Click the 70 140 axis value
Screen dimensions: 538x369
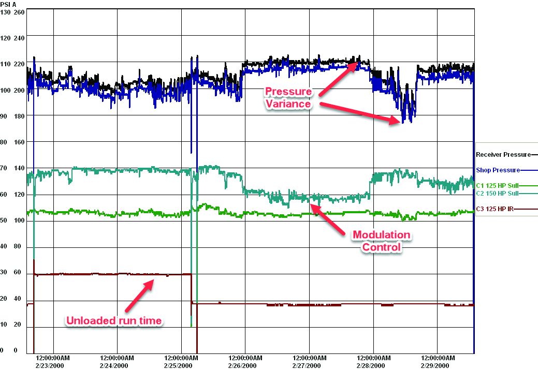(12, 168)
